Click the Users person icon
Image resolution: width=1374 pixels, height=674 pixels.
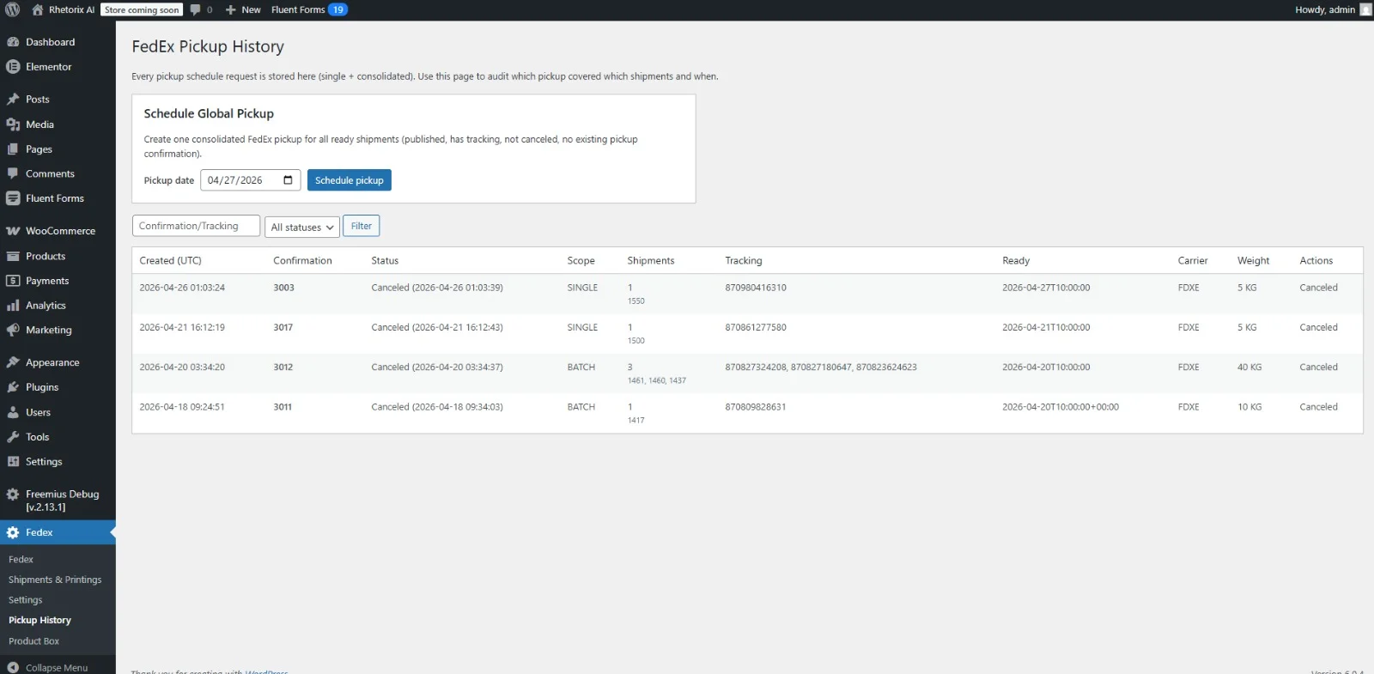(x=13, y=412)
